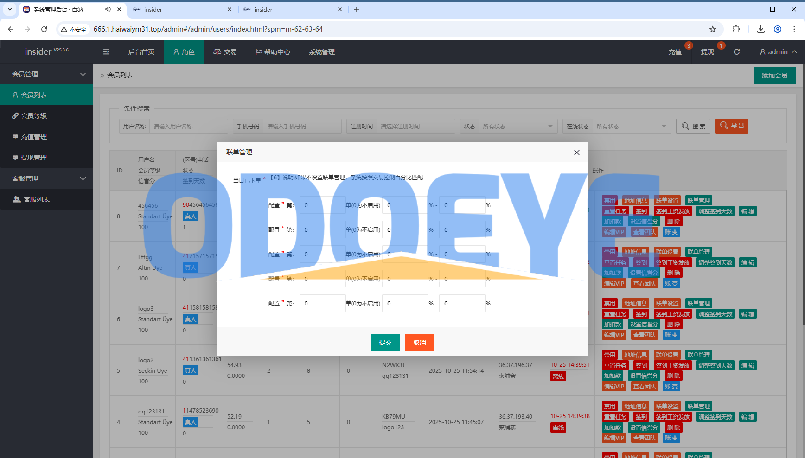
Task: Click the first 配置 第 input field
Action: [x=322, y=205]
